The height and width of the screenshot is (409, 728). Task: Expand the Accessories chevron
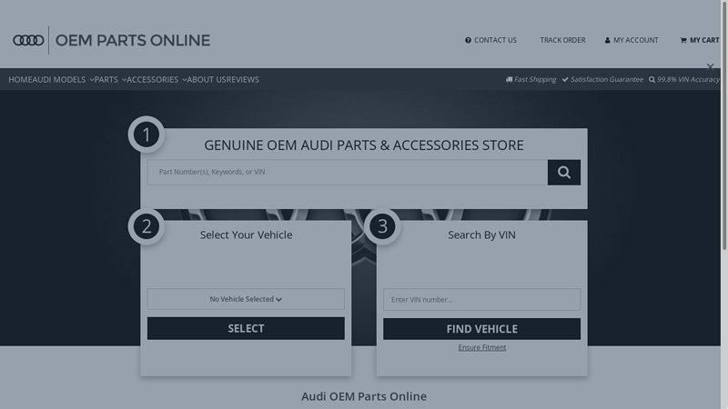pyautogui.click(x=185, y=80)
